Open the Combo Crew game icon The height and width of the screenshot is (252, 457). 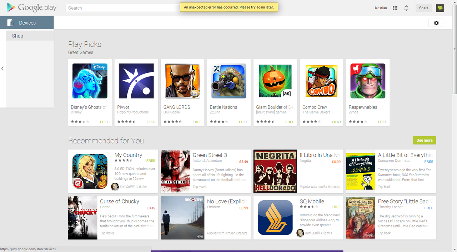[321, 81]
